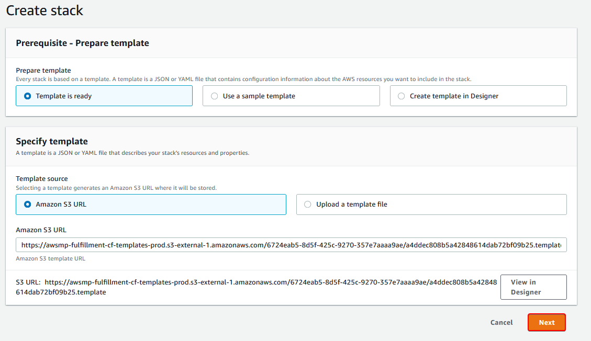Click the description under 'Prepare template' label
Image resolution: width=591 pixels, height=341 pixels.
coord(243,79)
